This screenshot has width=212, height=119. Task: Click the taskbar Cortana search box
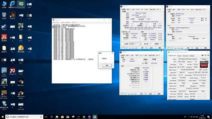pyautogui.click(x=24, y=117)
